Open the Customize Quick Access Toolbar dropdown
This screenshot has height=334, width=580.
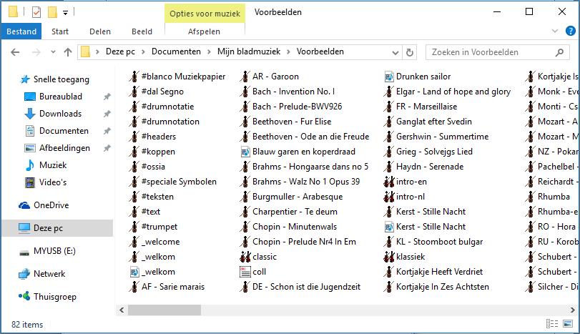coord(66,13)
